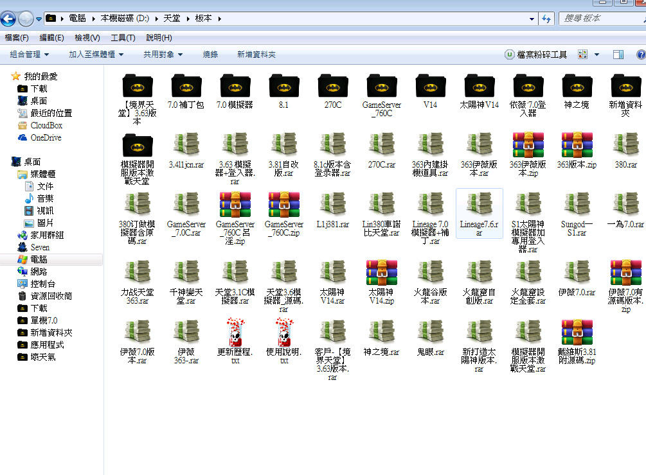The width and height of the screenshot is (646, 475).
Task: Select the 鬼眼.rar archive icon
Action: tap(431, 332)
